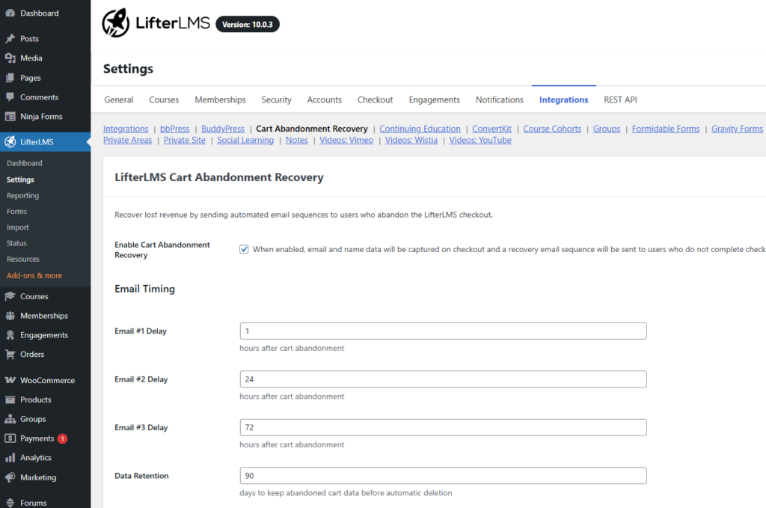This screenshot has height=508, width=766.
Task: Open the Accounts settings tab
Action: coord(325,100)
